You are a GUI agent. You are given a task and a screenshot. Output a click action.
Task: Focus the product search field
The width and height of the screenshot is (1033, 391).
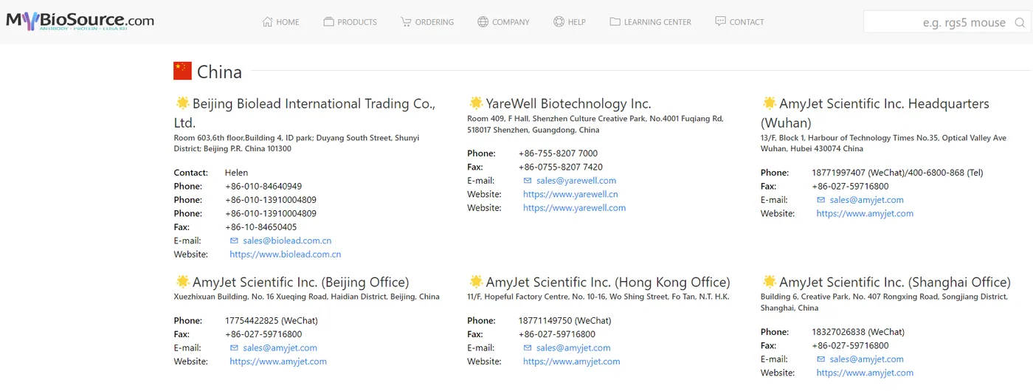[947, 22]
